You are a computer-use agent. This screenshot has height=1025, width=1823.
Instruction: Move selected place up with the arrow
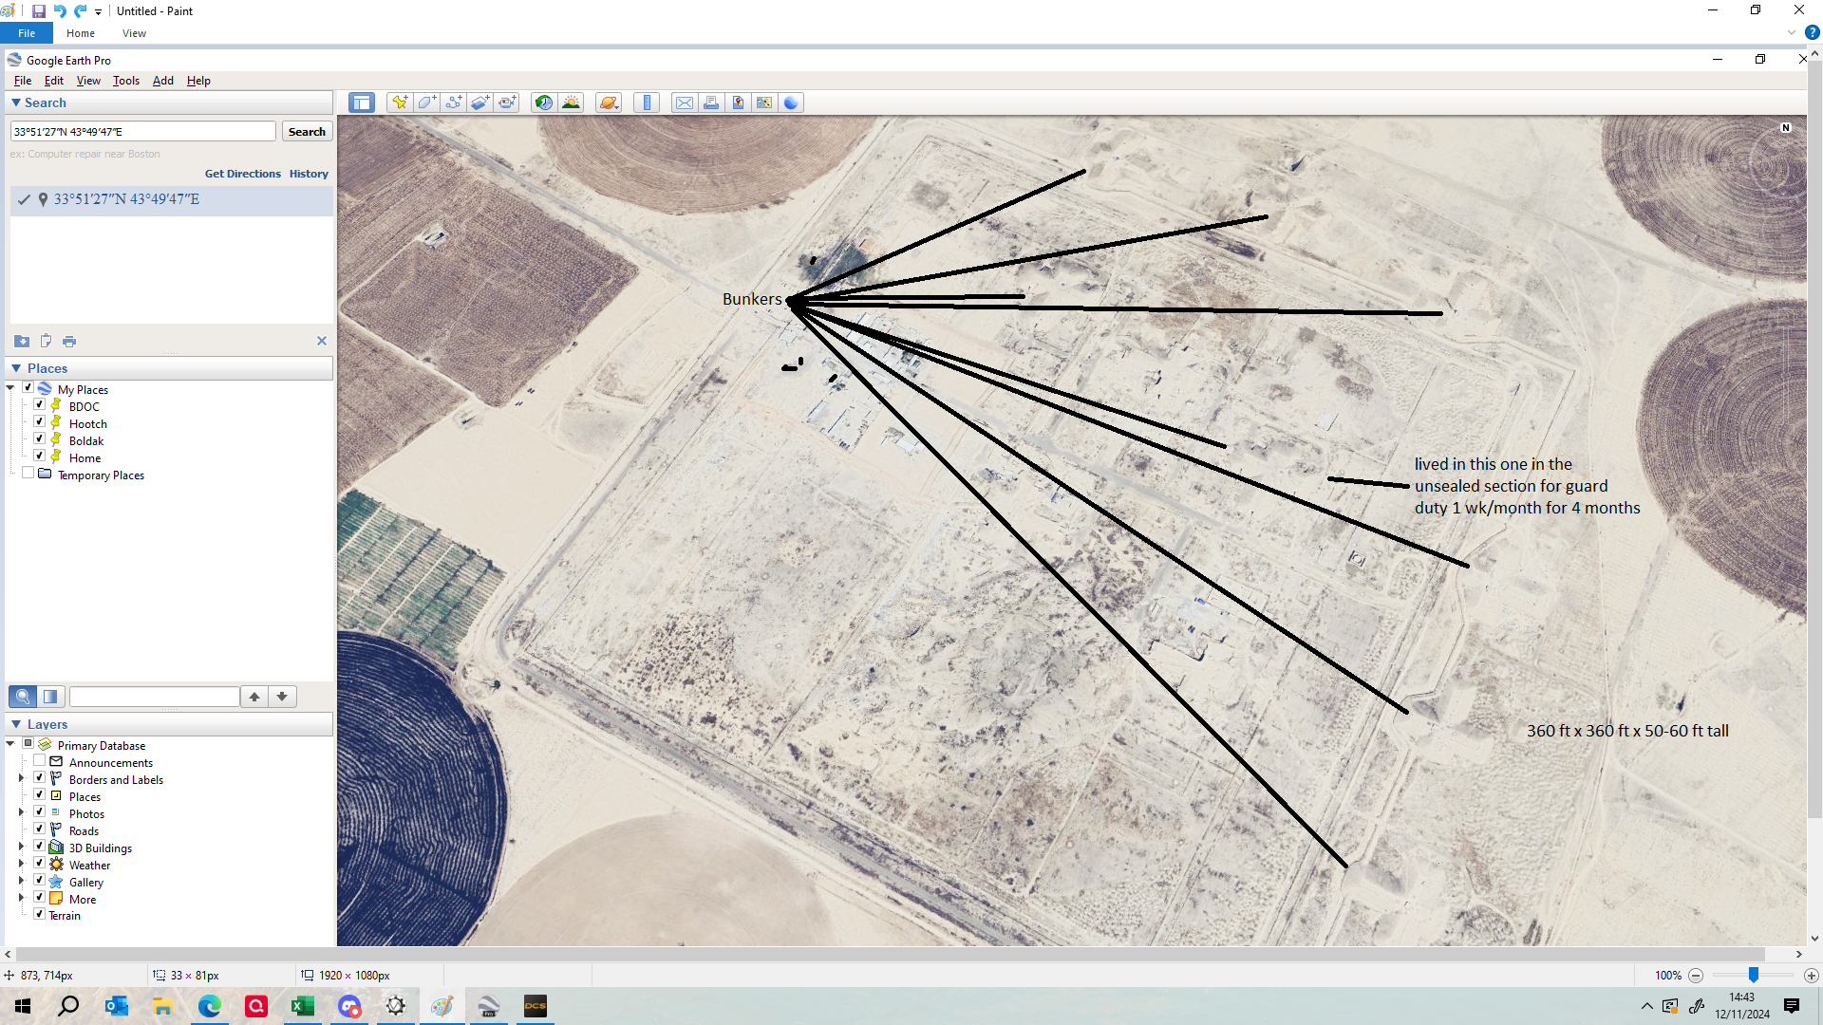tap(254, 697)
